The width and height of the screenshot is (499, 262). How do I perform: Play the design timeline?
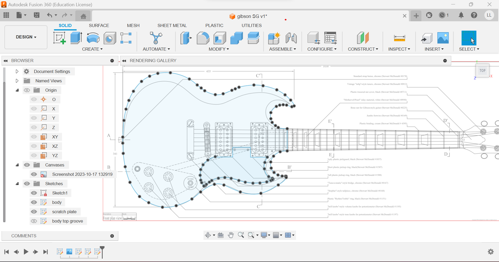click(26, 252)
